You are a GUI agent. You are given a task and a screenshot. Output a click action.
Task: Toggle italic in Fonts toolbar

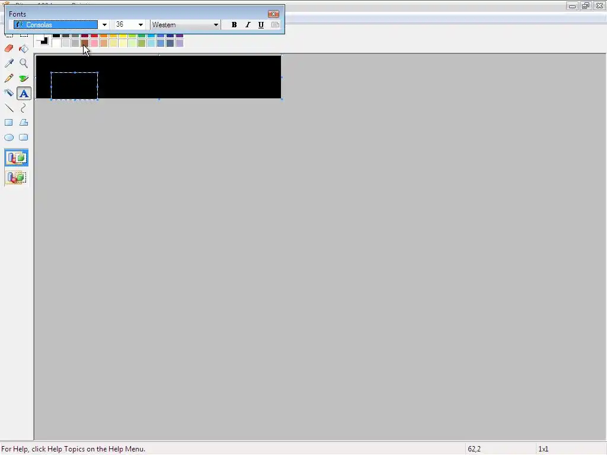pyautogui.click(x=248, y=25)
